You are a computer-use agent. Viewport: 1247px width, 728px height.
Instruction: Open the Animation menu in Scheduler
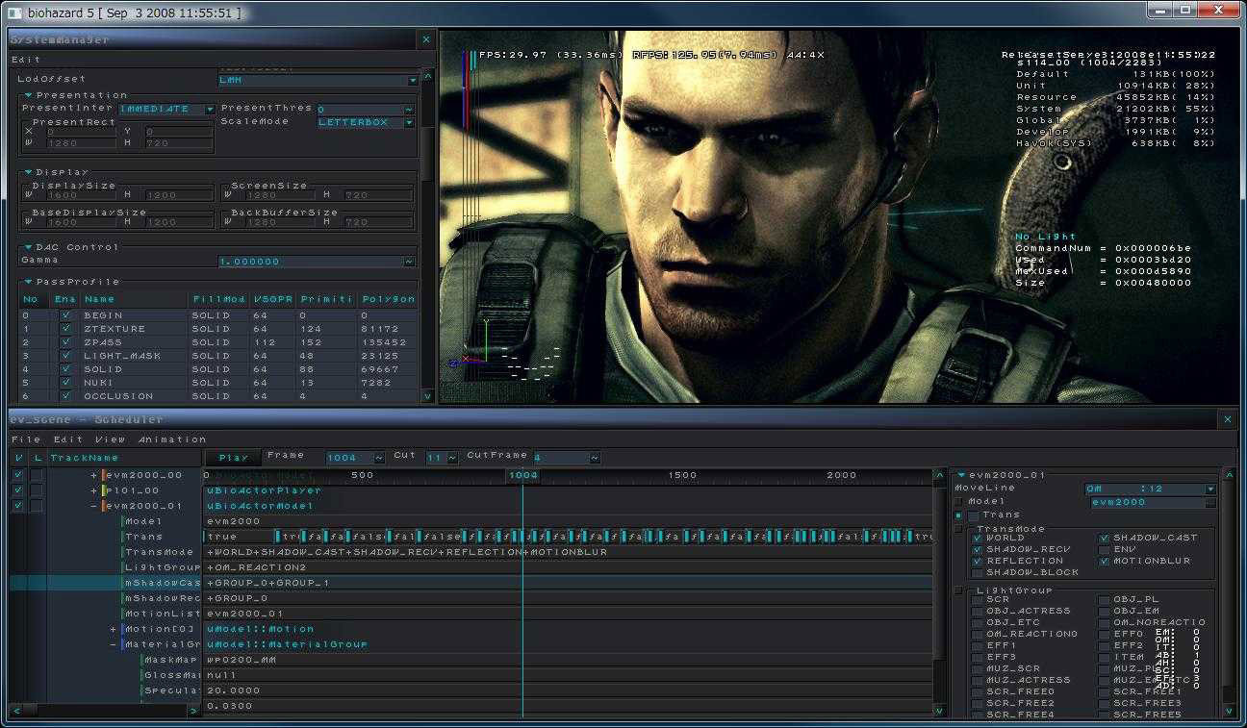(x=172, y=439)
